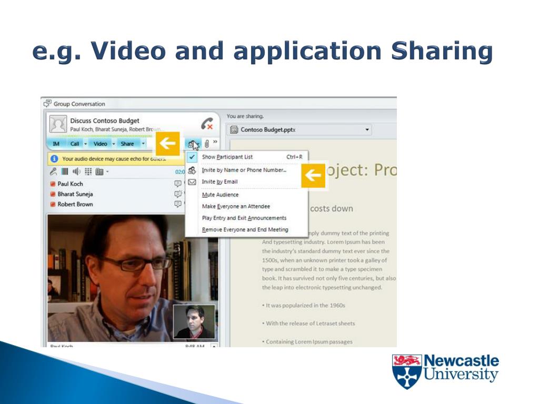The height and width of the screenshot is (404, 539).
Task: Click the small self-preview video thumbnail
Action: point(194,322)
